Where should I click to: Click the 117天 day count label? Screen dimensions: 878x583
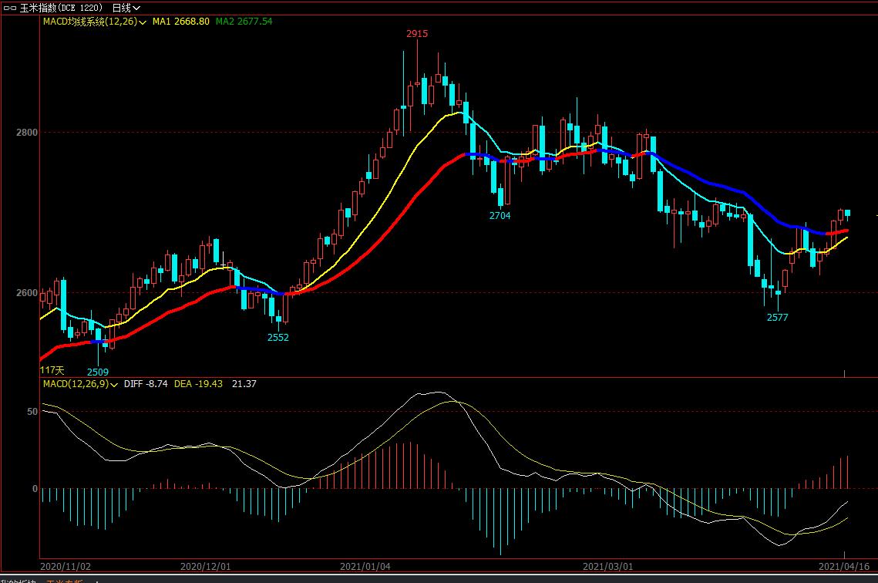pyautogui.click(x=52, y=371)
